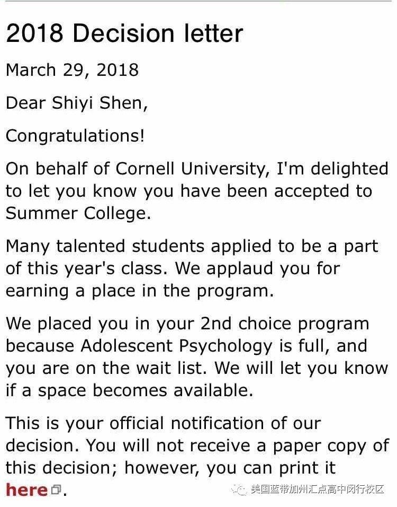This screenshot has height=507, width=397.
Task: Click the greeting "Dear Shiyi Shen,"
Action: tap(77, 103)
